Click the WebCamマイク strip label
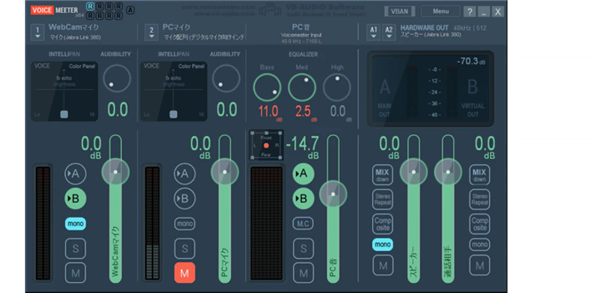The image size is (595, 293). 74,27
